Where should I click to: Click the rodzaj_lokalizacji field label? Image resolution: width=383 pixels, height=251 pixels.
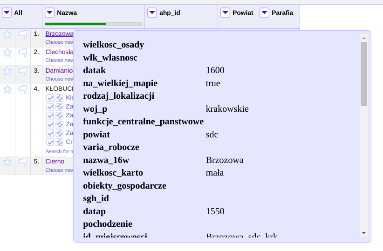tap(119, 96)
